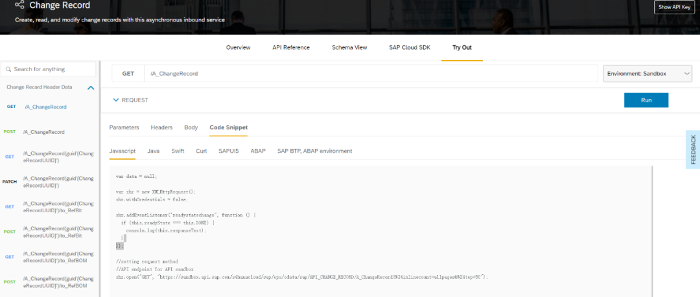Viewport: 700px width, 297px height.
Task: Click the 'var data = null;' code line
Action: (136, 176)
